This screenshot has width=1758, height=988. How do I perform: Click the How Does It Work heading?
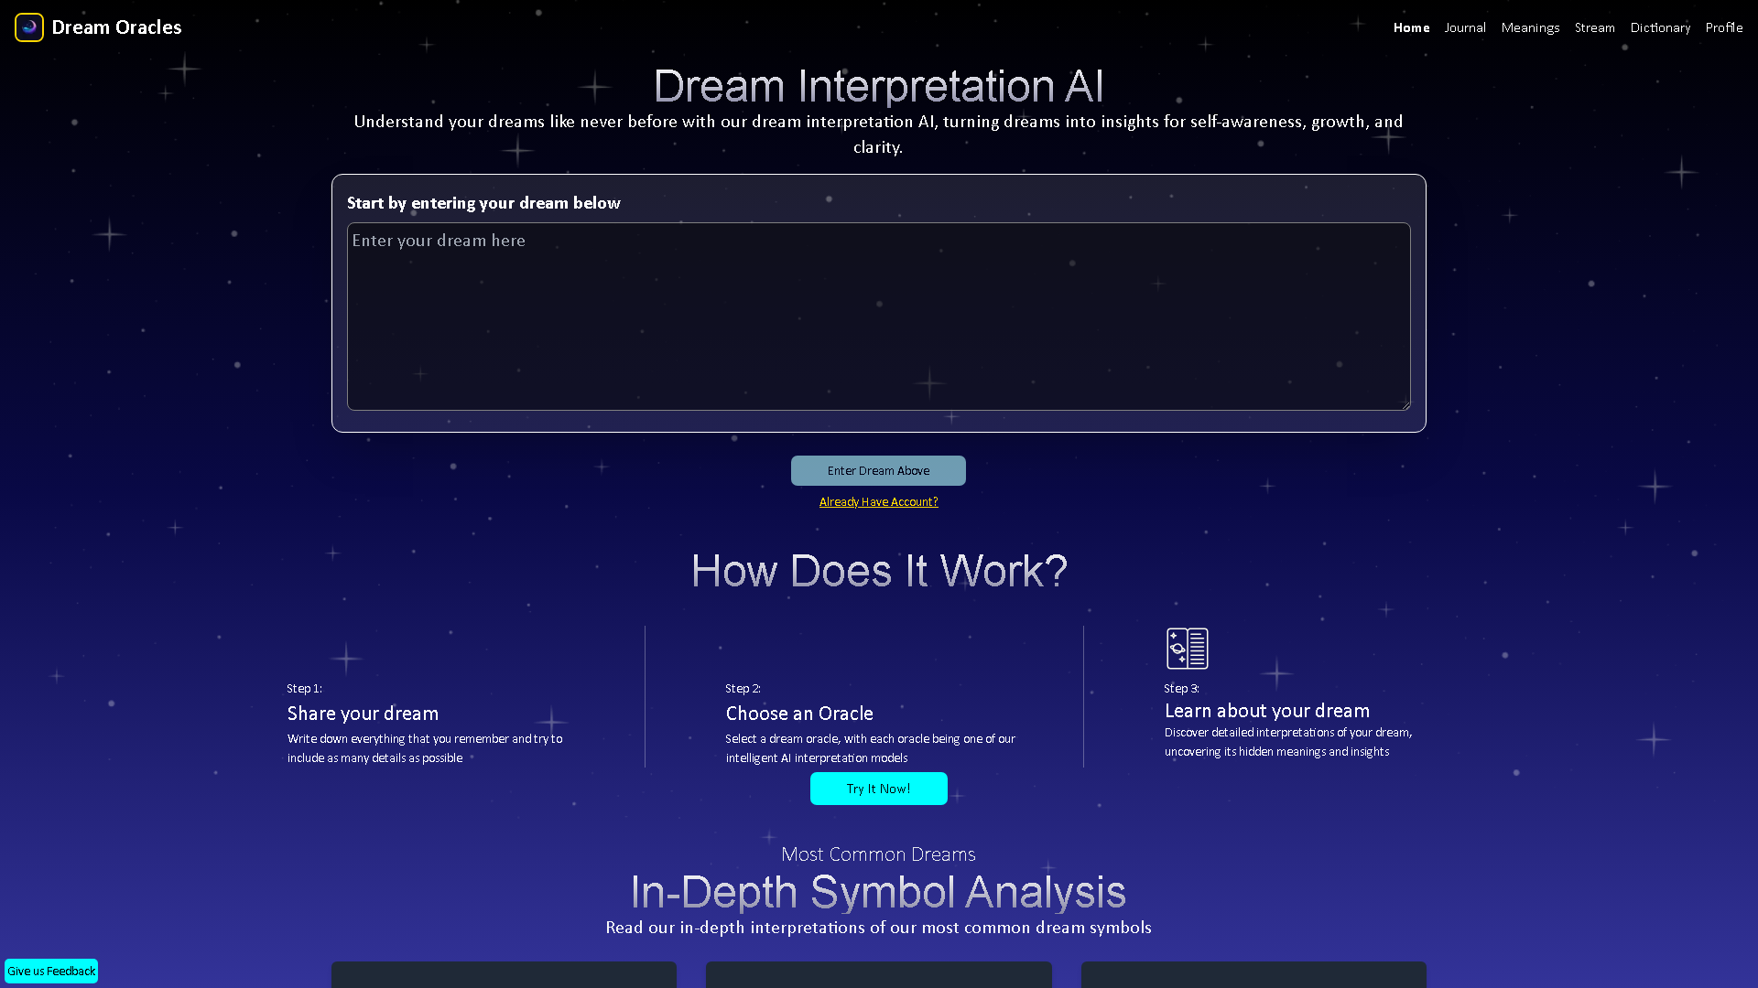(878, 570)
